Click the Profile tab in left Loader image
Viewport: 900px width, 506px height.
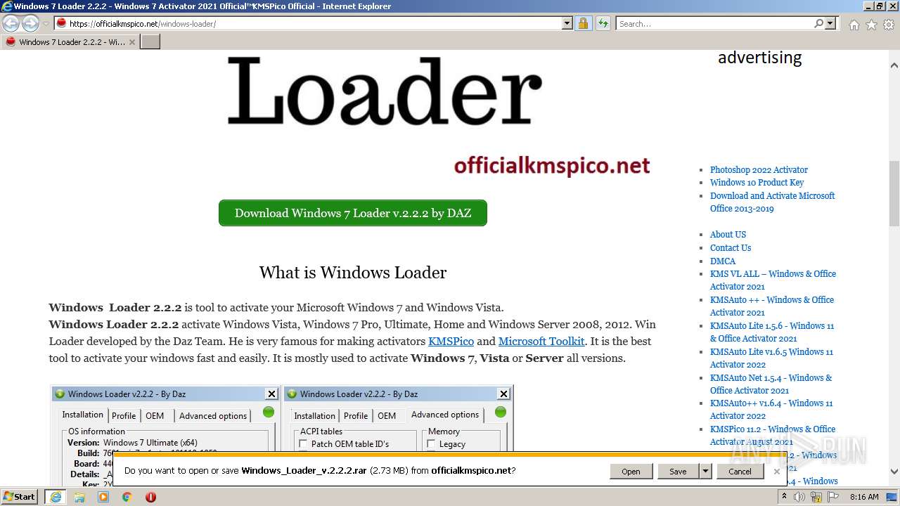(124, 415)
